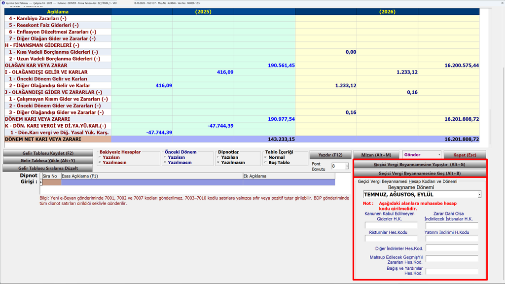Select the DÖNEM NET KARI VEYA ZARARI row
Screen dimensions: 505x284
coord(242,139)
